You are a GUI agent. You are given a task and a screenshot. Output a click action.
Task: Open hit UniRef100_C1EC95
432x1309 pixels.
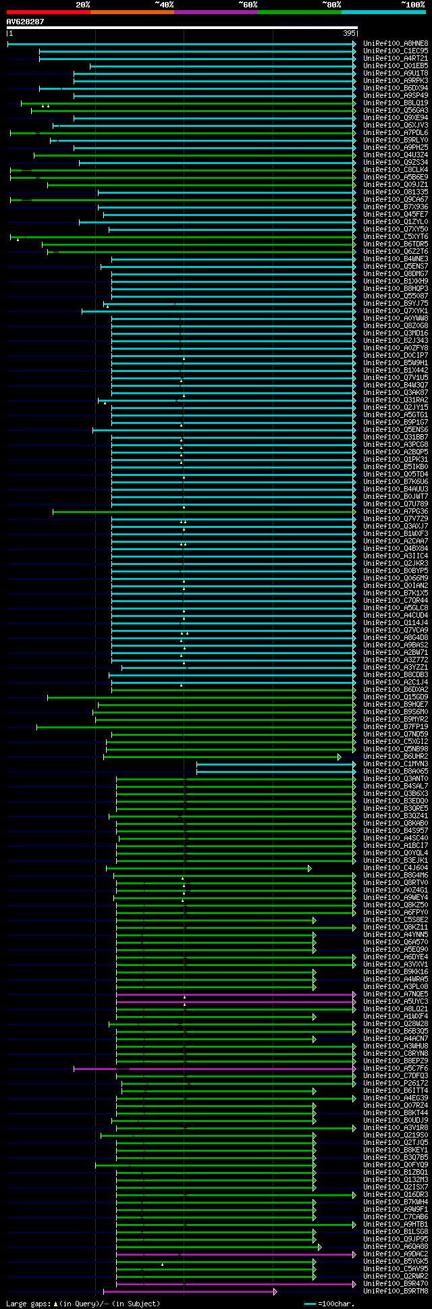(x=396, y=51)
